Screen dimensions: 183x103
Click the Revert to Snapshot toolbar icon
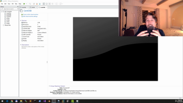click(x=37, y=4)
